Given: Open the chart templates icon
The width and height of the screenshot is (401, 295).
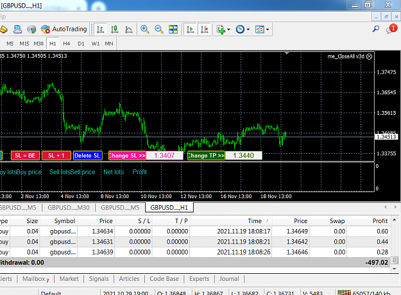Looking at the screenshot, I should [260, 29].
